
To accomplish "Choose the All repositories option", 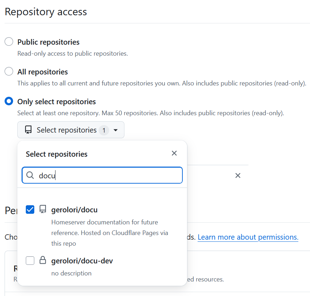I will tap(9, 71).
